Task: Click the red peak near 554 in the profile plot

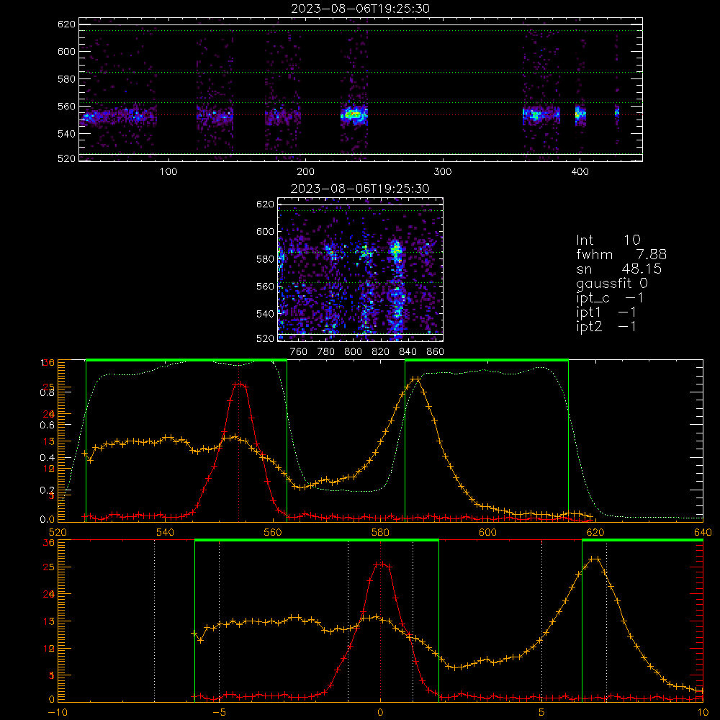Action: pyautogui.click(x=239, y=384)
